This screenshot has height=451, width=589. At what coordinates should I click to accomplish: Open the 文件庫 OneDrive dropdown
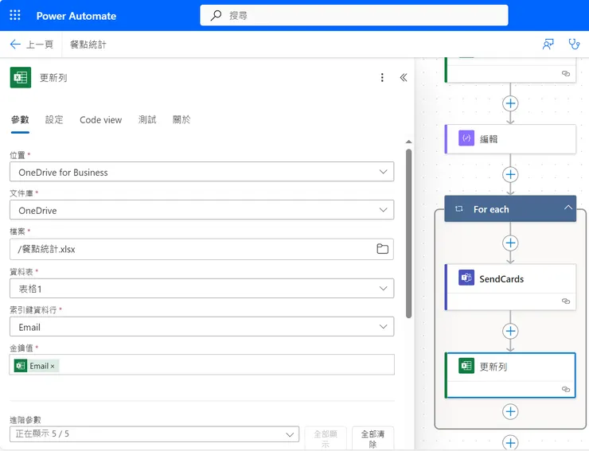click(201, 210)
